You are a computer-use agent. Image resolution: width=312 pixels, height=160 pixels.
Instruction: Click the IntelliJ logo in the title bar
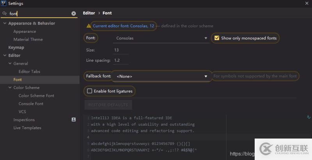(x=4, y=4)
